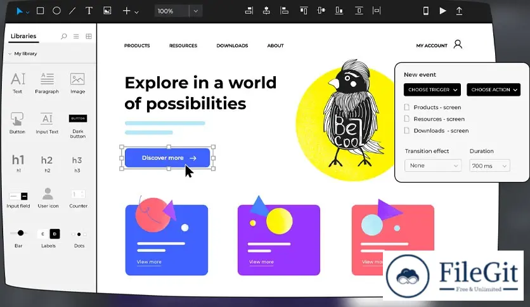Pick the h3 heading widget
Image resolution: width=530 pixels, height=307 pixels.
pyautogui.click(x=77, y=164)
